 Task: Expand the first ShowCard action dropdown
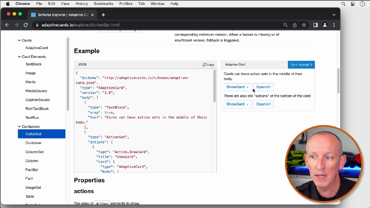click(x=237, y=87)
